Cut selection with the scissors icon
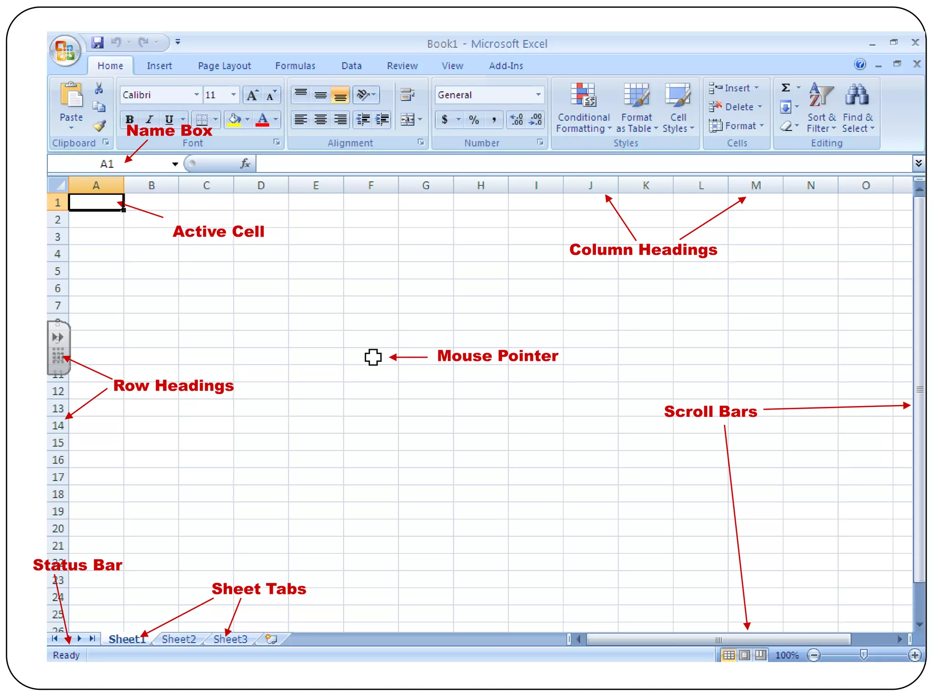 coord(99,88)
